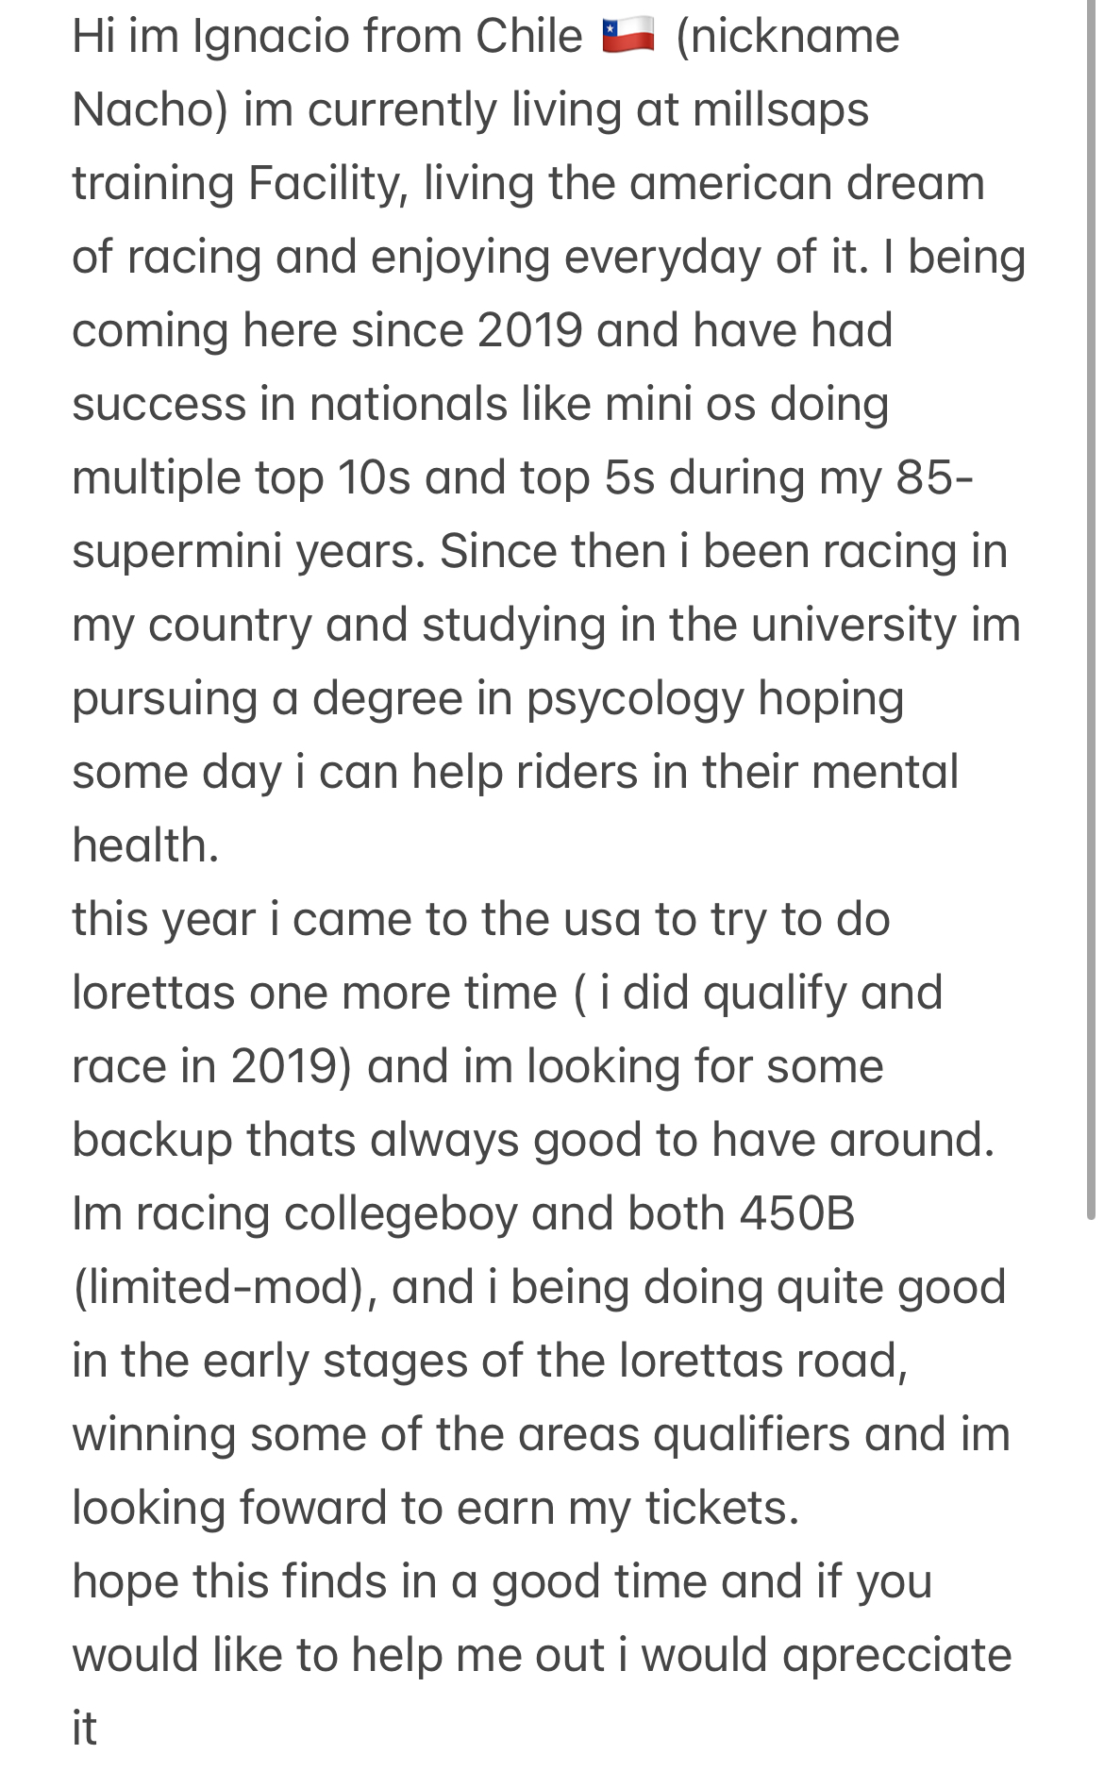Screen dimensions: 1104x1771
Task: Select the word "millsaps" in the message
Action: pos(780,111)
